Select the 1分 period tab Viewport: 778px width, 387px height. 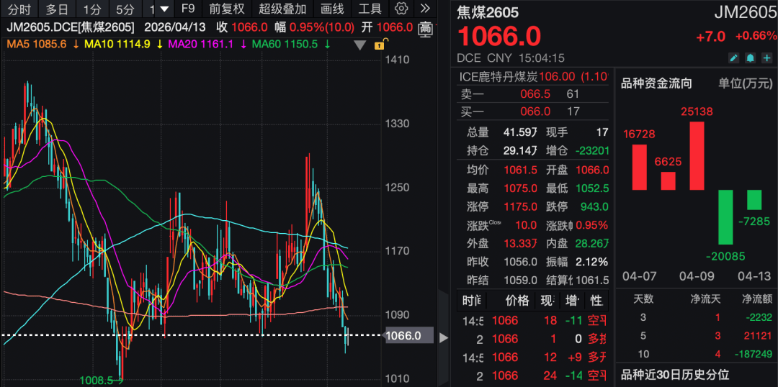(x=91, y=9)
